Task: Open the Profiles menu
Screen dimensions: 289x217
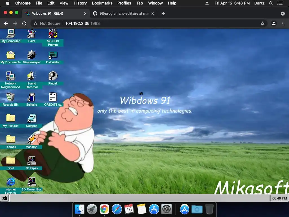Action: point(124,3)
